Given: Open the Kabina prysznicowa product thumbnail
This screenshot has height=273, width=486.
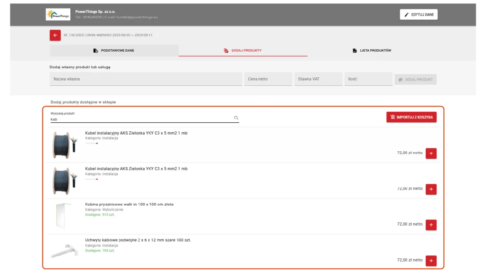Looking at the screenshot, I should 63,216.
